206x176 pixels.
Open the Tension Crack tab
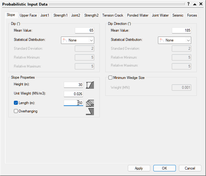pos(113,15)
